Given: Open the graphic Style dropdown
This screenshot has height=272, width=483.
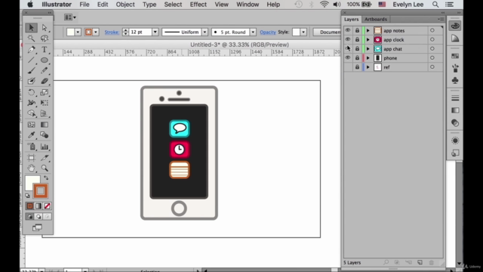Looking at the screenshot, I should point(303,32).
